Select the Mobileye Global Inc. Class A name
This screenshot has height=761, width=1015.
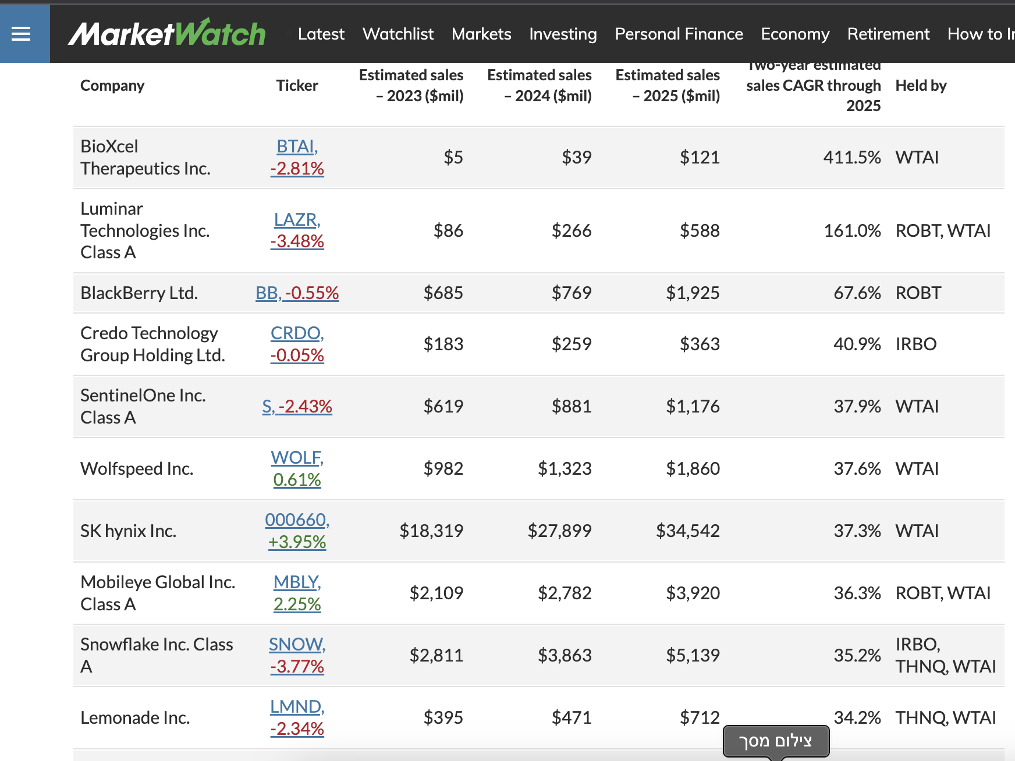tap(158, 593)
